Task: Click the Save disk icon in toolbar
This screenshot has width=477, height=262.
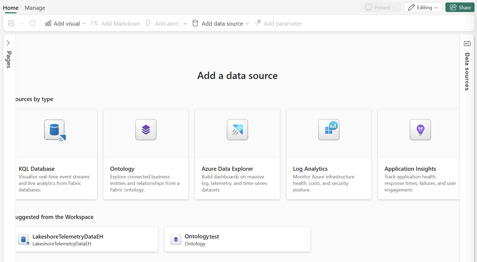Action: 11,23
